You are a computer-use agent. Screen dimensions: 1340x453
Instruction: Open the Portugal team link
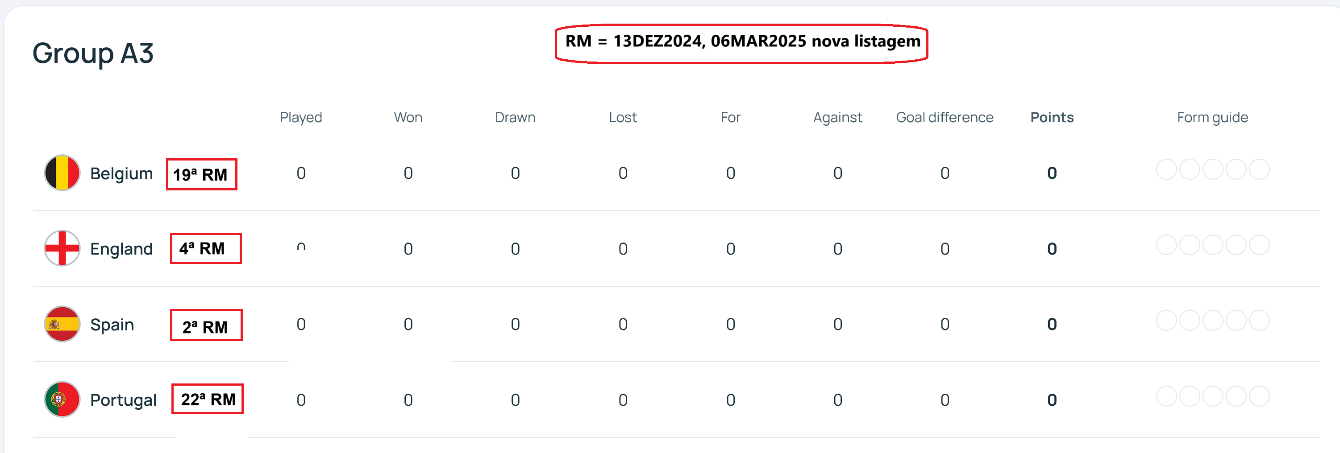(123, 400)
